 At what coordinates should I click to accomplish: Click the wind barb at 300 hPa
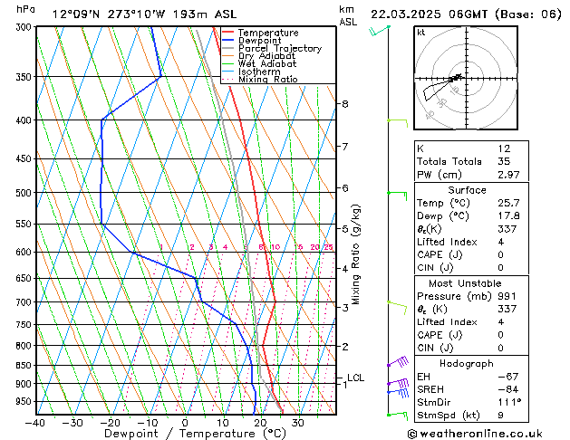point(380,30)
